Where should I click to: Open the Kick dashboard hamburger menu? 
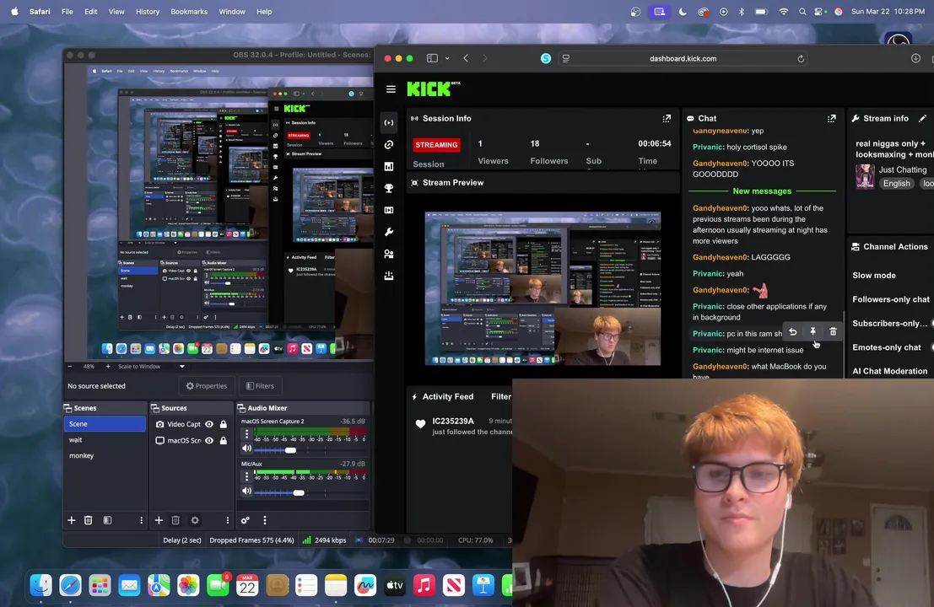pos(391,89)
